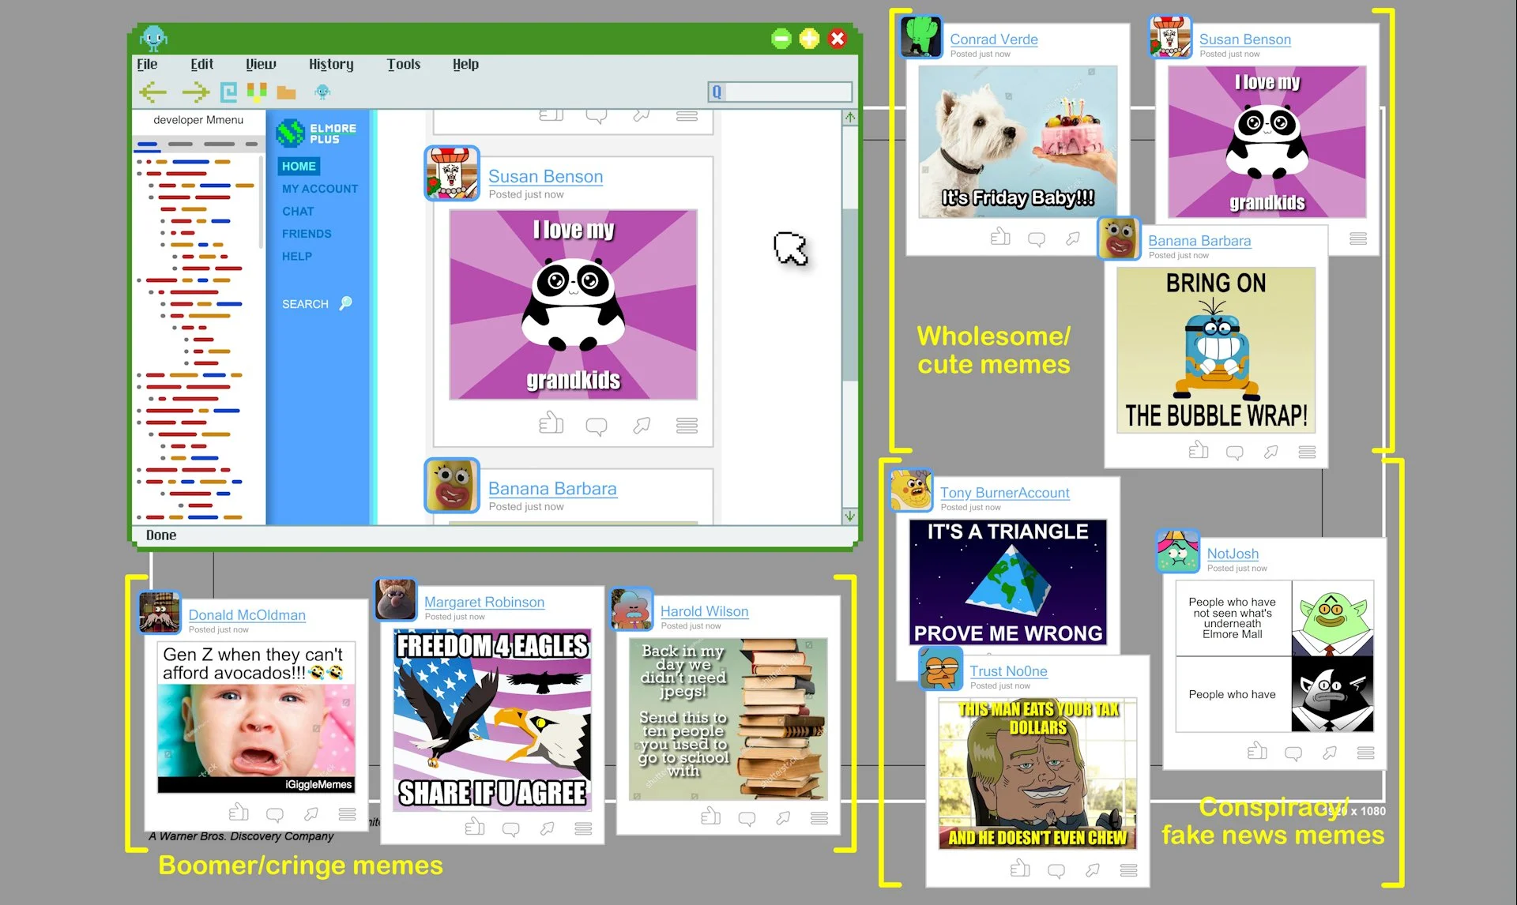Click the teal spiral reload icon
The width and height of the screenshot is (1517, 905).
(x=228, y=92)
